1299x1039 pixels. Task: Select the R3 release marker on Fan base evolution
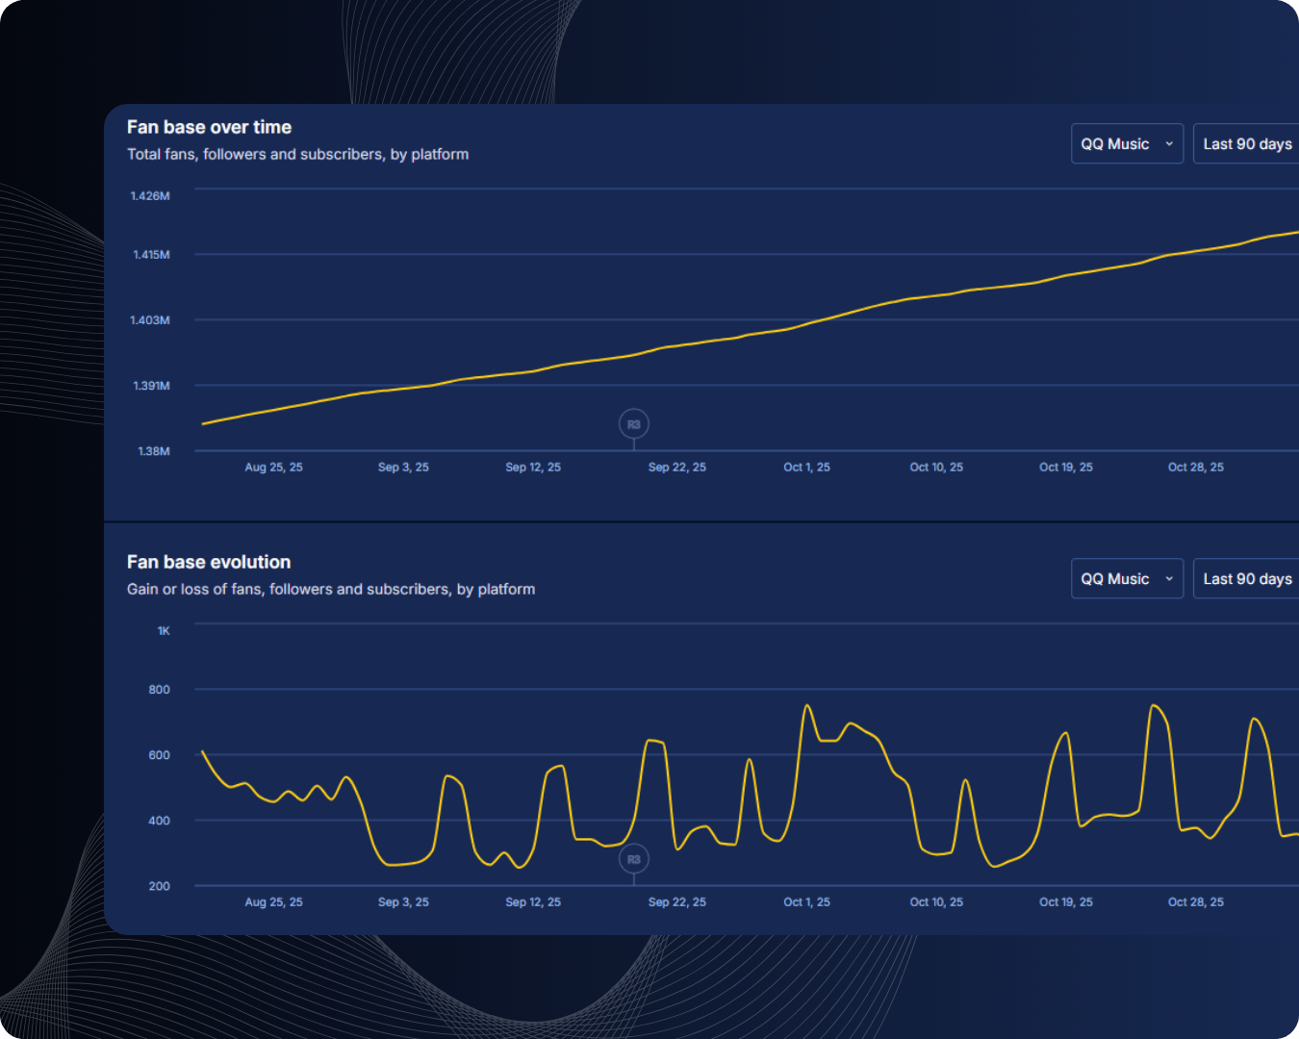(x=633, y=859)
